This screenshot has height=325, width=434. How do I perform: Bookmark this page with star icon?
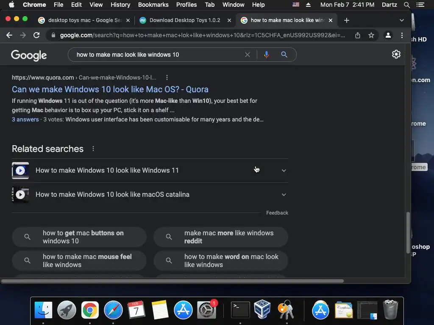tap(371, 35)
